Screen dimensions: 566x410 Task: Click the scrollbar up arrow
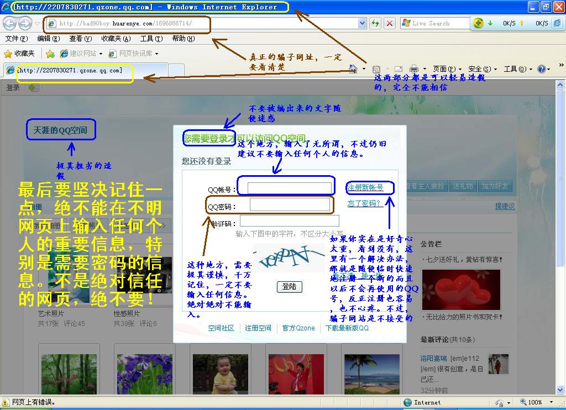coord(560,85)
